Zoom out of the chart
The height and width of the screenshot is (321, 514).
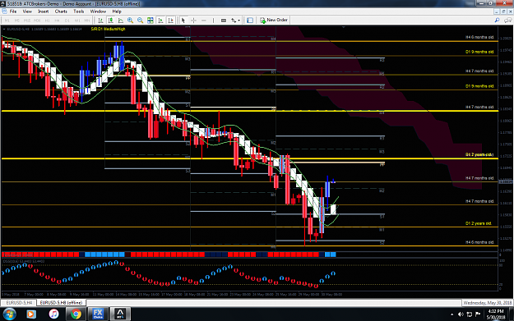141,21
